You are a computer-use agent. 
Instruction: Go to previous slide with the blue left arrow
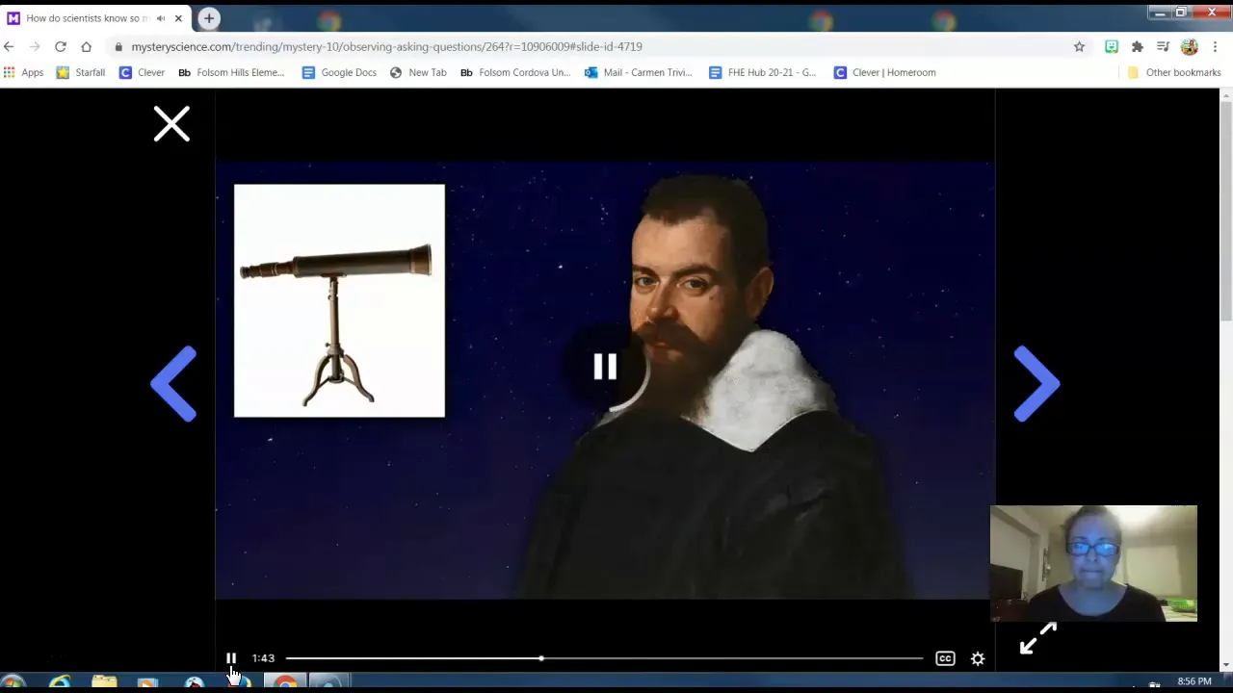173,384
